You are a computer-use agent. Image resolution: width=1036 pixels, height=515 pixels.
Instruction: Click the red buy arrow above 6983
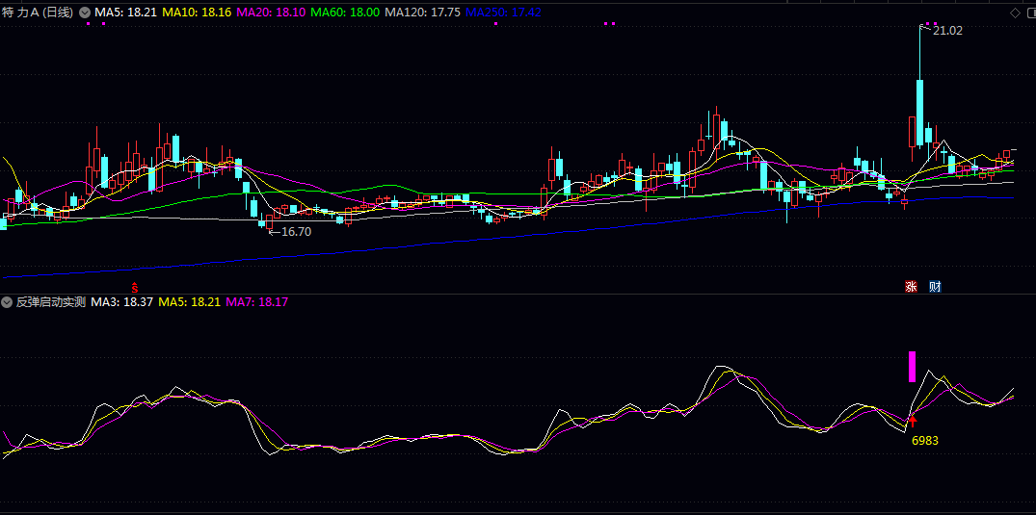click(x=913, y=420)
